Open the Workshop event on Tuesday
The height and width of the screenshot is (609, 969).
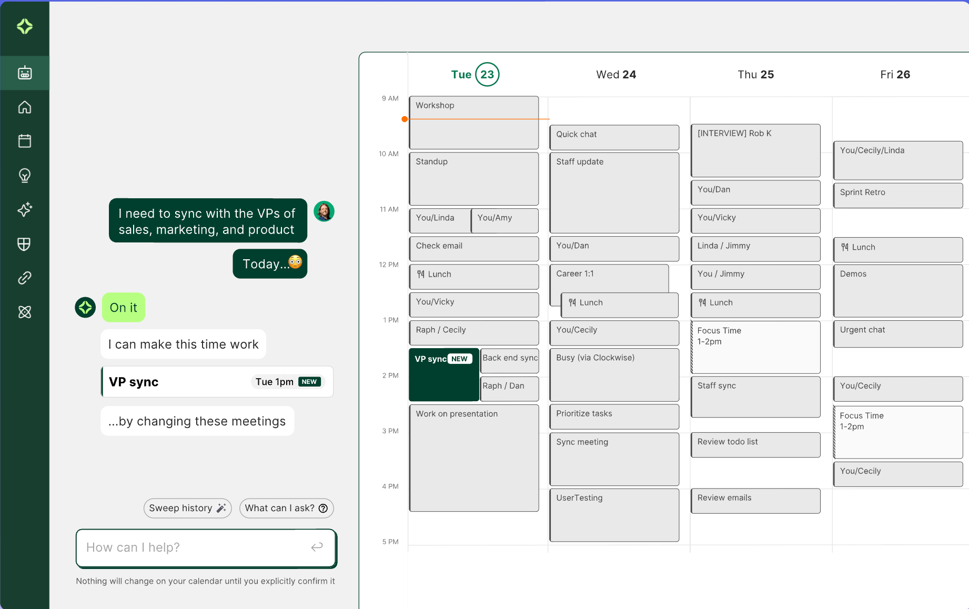pyautogui.click(x=473, y=122)
